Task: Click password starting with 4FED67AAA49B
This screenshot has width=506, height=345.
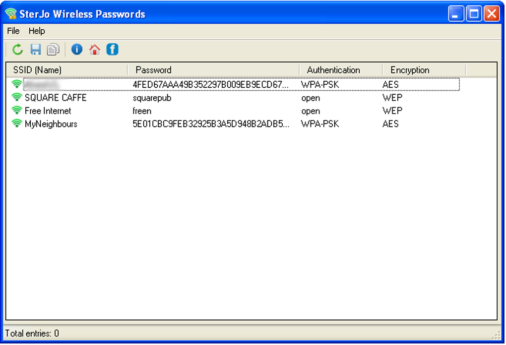Action: coord(211,85)
